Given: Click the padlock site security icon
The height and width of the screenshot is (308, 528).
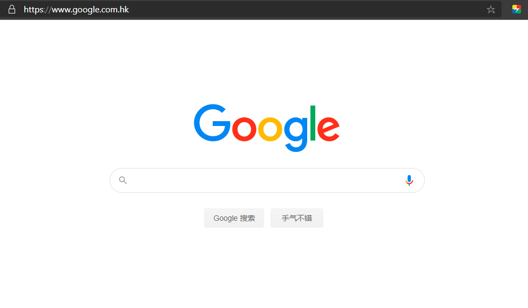Looking at the screenshot, I should coord(12,9).
